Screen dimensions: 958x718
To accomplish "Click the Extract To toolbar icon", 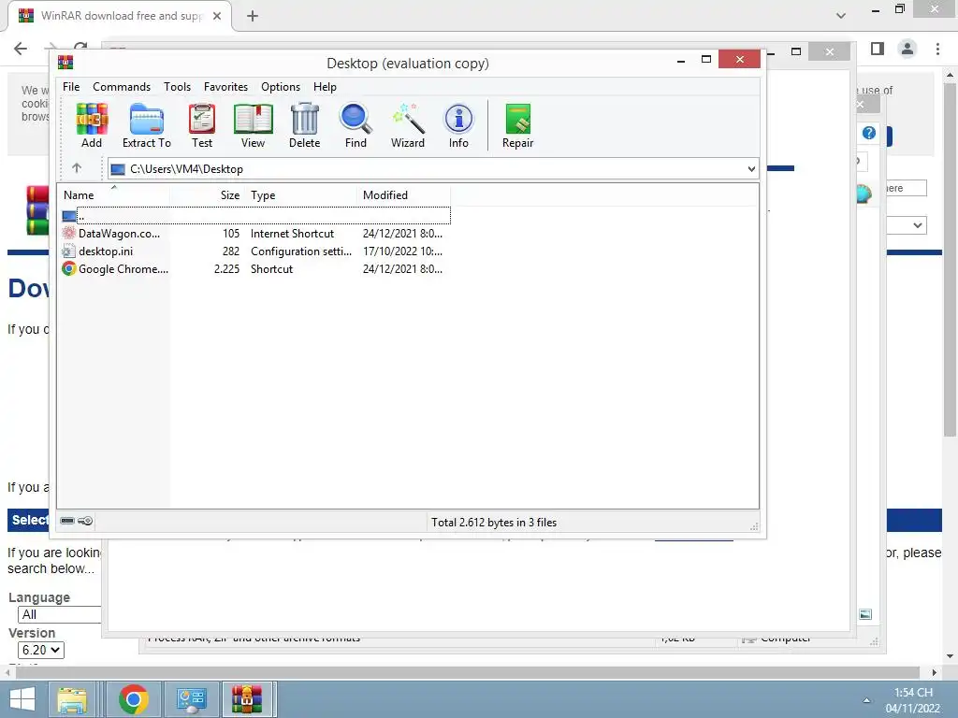I will point(147,126).
